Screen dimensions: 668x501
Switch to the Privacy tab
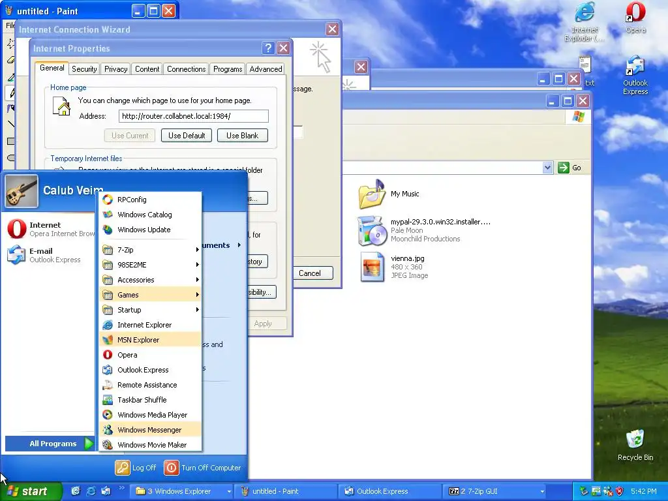(x=115, y=69)
